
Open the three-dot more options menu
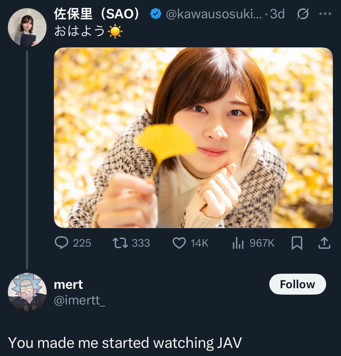324,14
